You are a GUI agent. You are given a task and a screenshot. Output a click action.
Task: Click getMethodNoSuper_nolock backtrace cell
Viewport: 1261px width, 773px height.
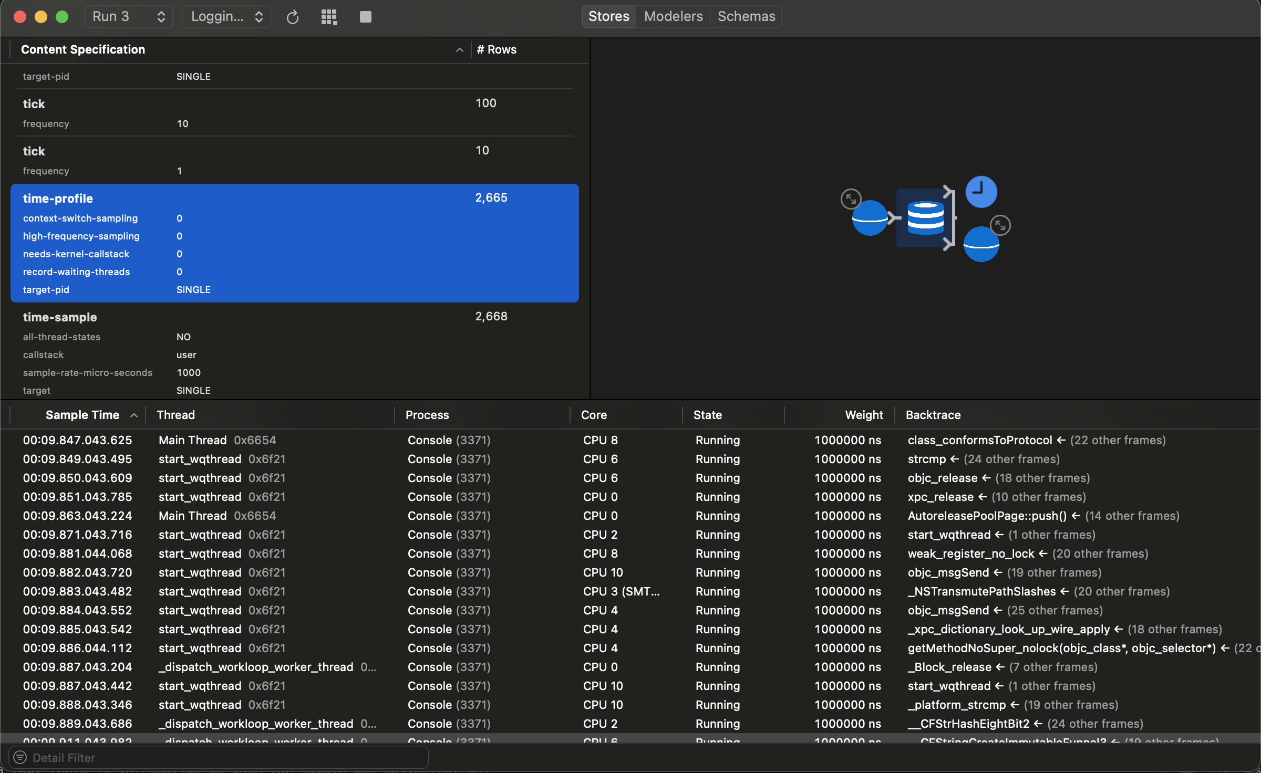tap(1084, 648)
